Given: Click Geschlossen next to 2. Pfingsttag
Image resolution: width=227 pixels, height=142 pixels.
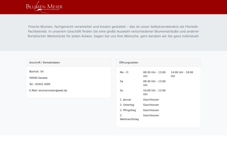Looking at the screenshot, I should pyautogui.click(x=151, y=110).
